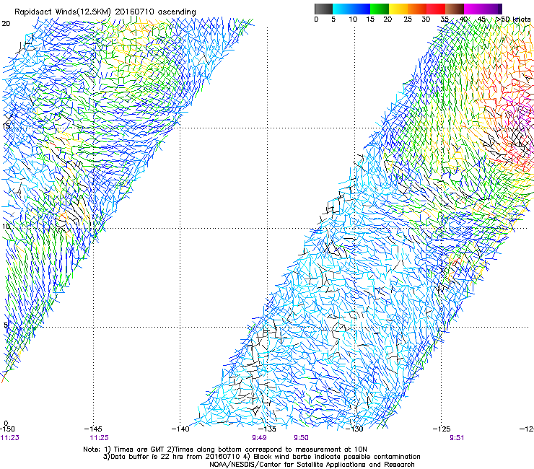Click the legend scale value 10
The image size is (534, 469).
(x=353, y=19)
